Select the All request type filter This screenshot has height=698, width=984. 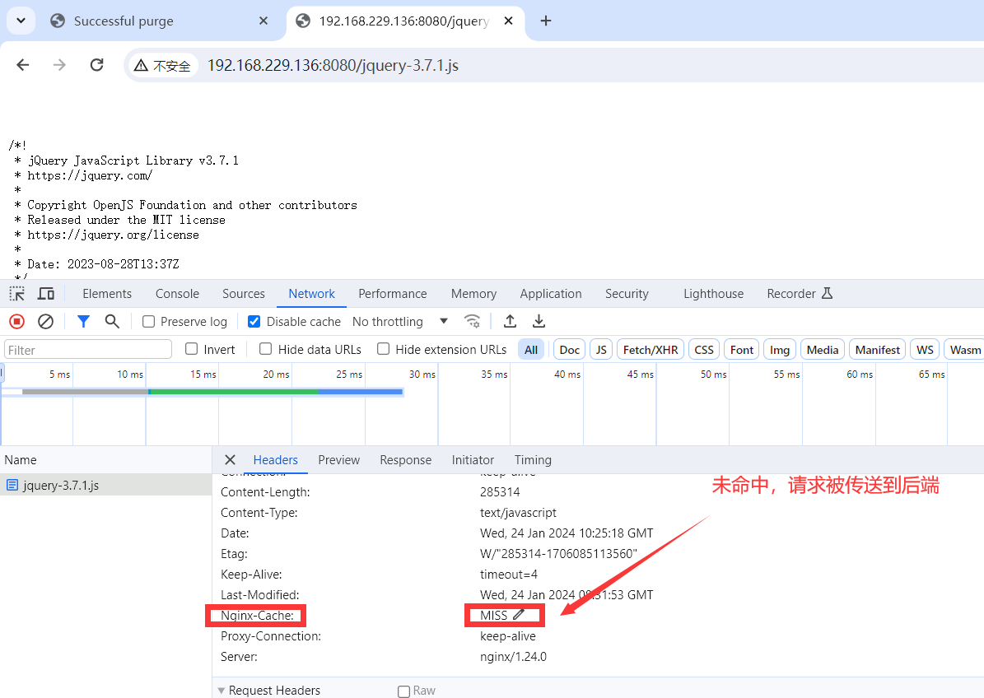click(531, 350)
